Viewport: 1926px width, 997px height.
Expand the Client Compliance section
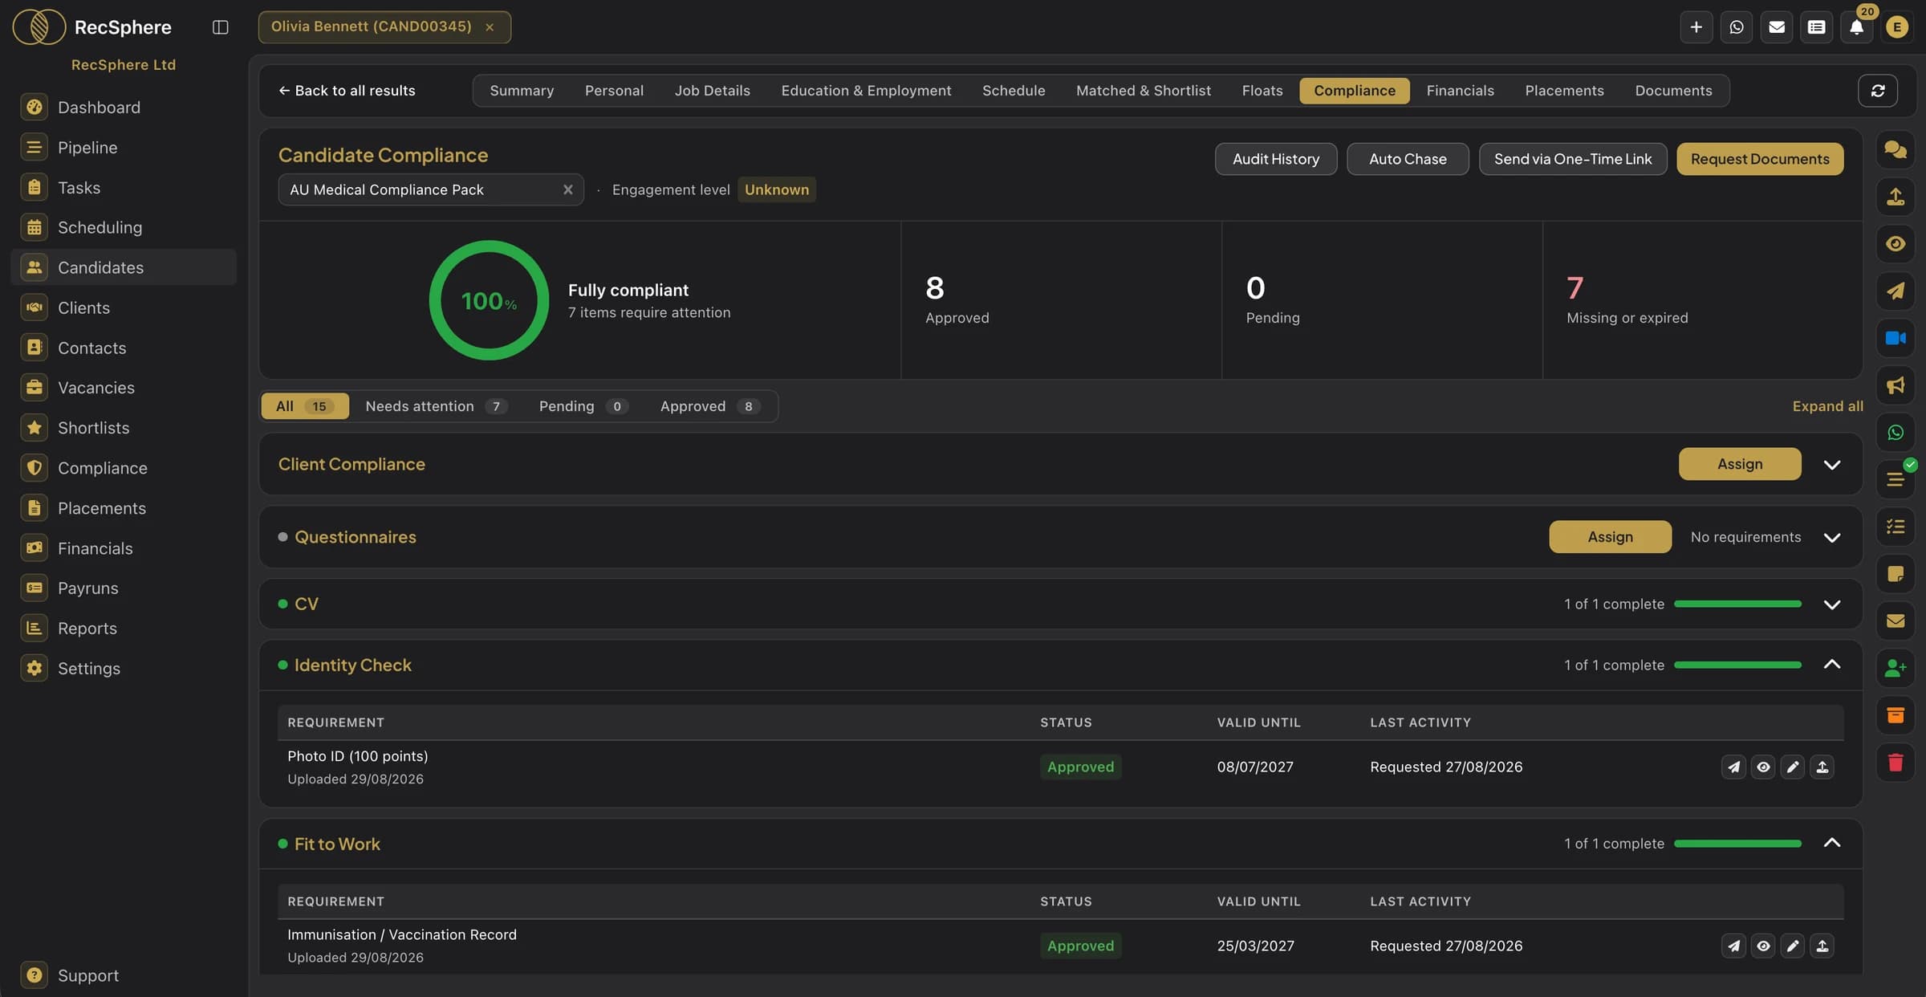(x=1831, y=465)
